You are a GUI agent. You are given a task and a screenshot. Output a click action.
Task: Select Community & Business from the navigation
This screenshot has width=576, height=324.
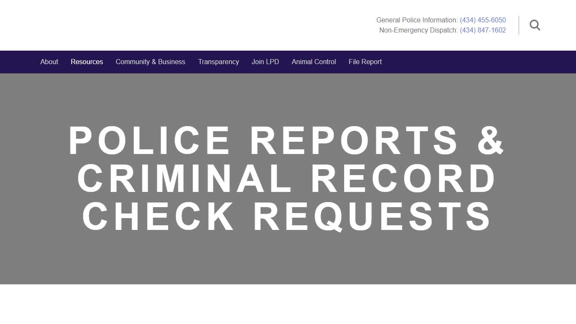(150, 62)
